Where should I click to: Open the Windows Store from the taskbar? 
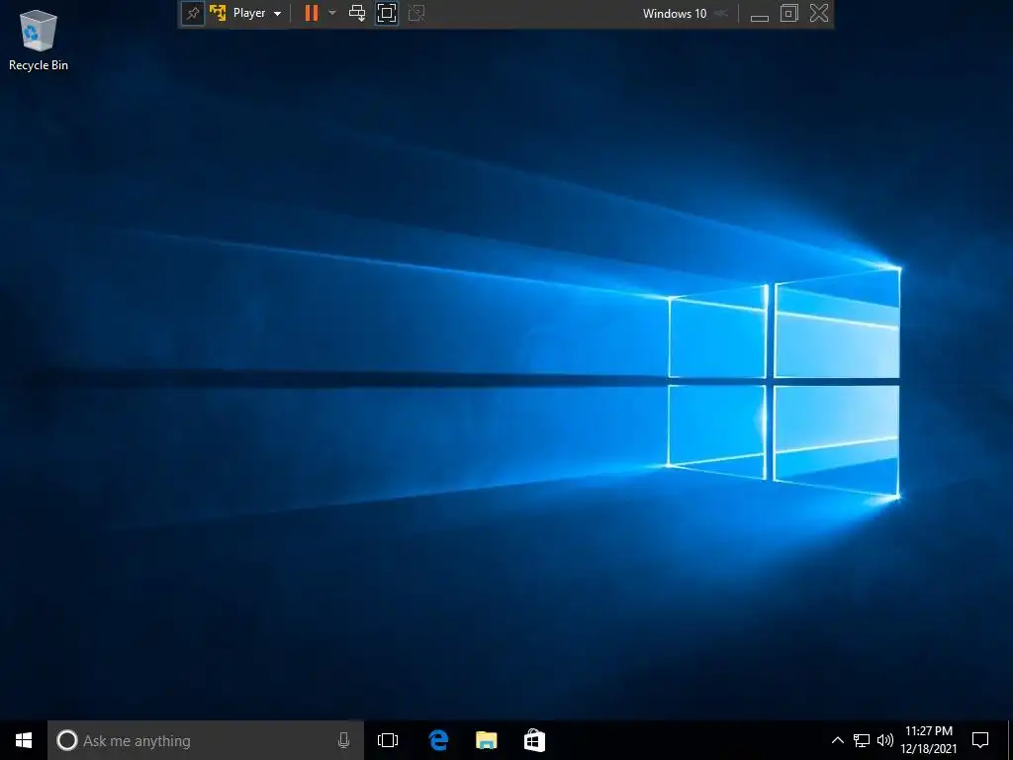pos(534,740)
